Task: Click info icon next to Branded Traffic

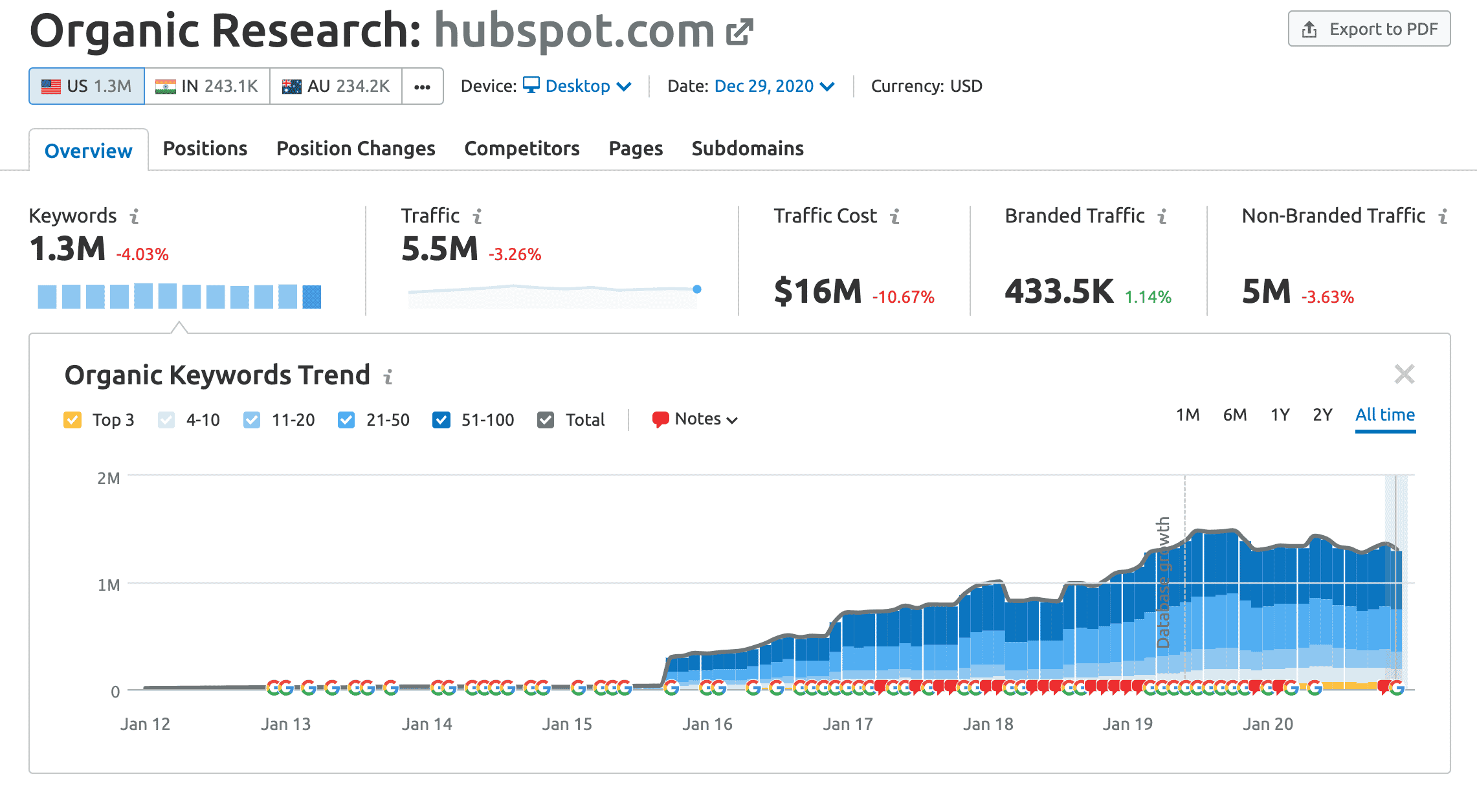Action: pos(1162,216)
